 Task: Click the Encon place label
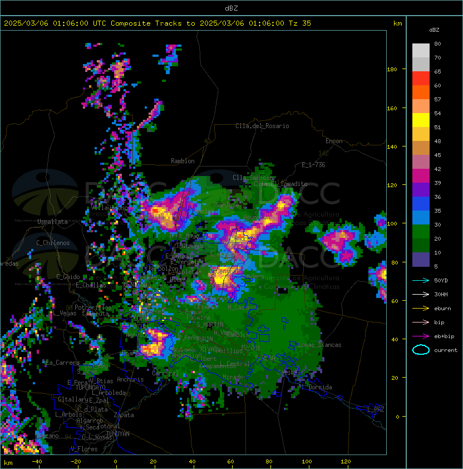click(x=334, y=141)
